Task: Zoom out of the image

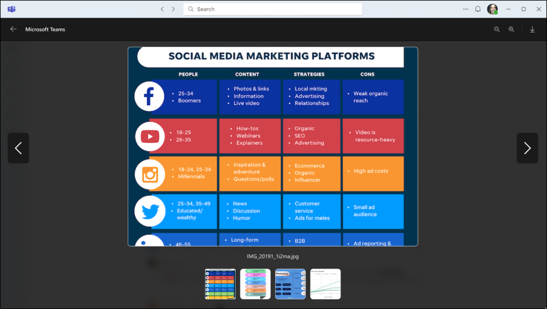Action: [x=497, y=29]
